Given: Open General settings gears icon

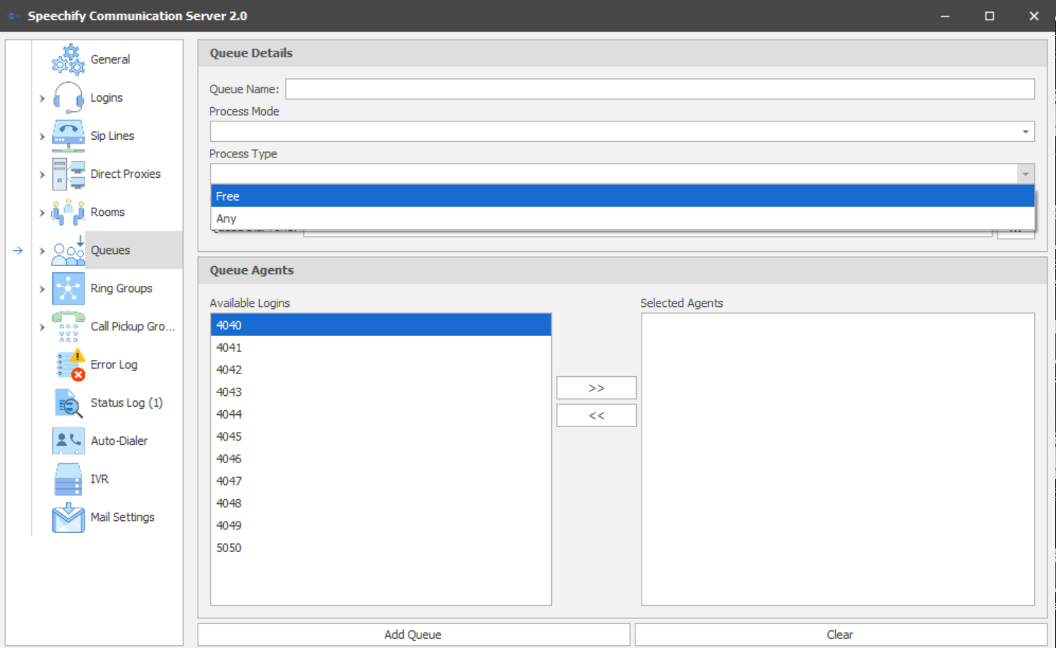Looking at the screenshot, I should 68,59.
